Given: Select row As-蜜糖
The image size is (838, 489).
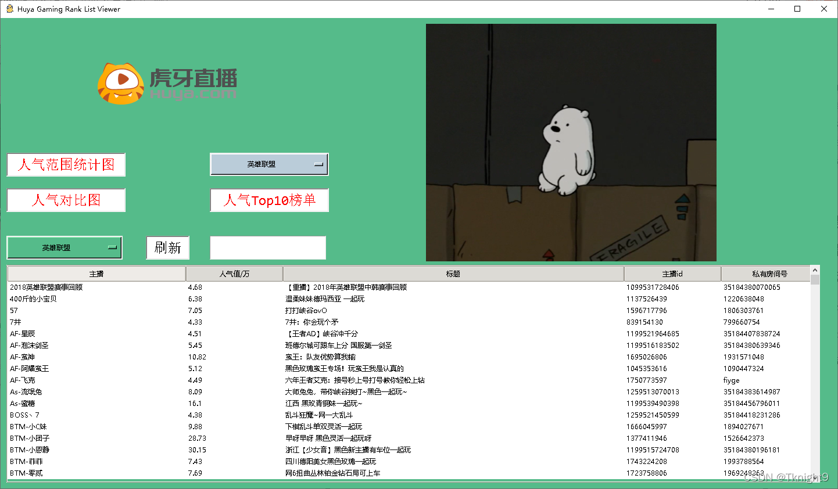Looking at the screenshot, I should (x=409, y=403).
